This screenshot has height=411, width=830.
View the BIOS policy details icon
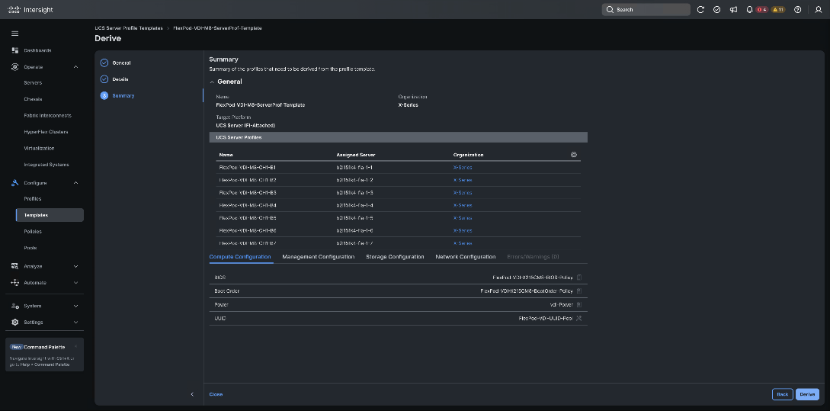tap(579, 277)
